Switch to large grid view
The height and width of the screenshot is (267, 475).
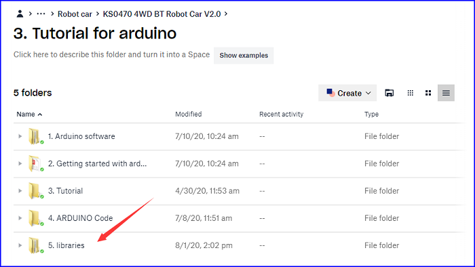pos(428,93)
